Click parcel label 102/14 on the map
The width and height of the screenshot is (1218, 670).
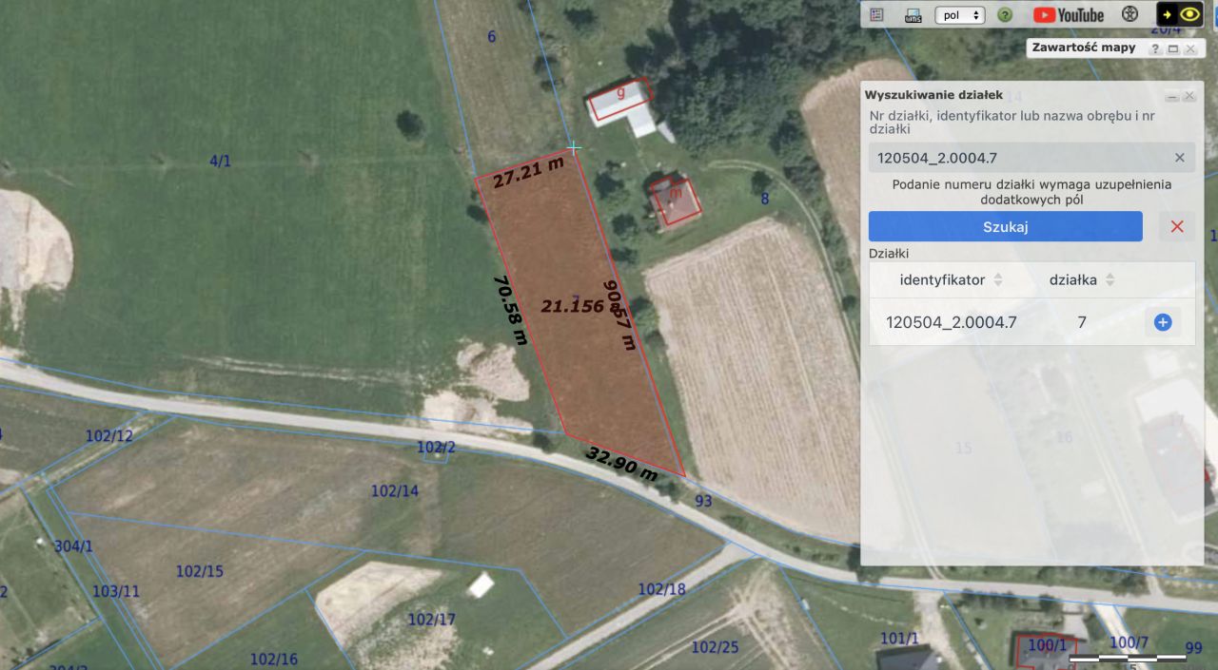coord(394,491)
